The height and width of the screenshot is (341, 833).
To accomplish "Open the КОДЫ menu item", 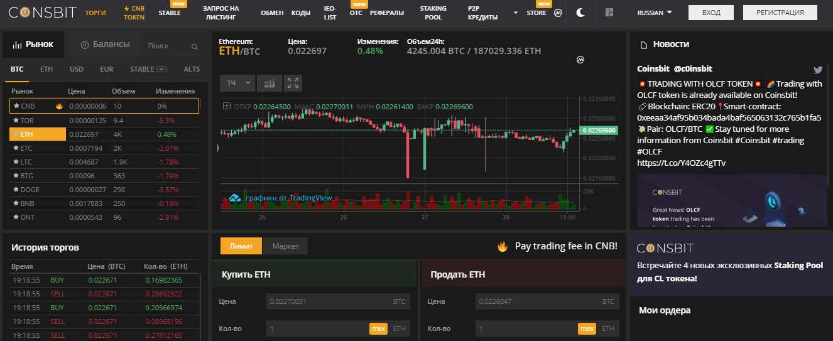I will (x=301, y=13).
